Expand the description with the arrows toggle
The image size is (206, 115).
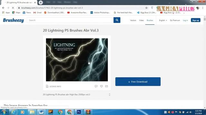point(109,95)
